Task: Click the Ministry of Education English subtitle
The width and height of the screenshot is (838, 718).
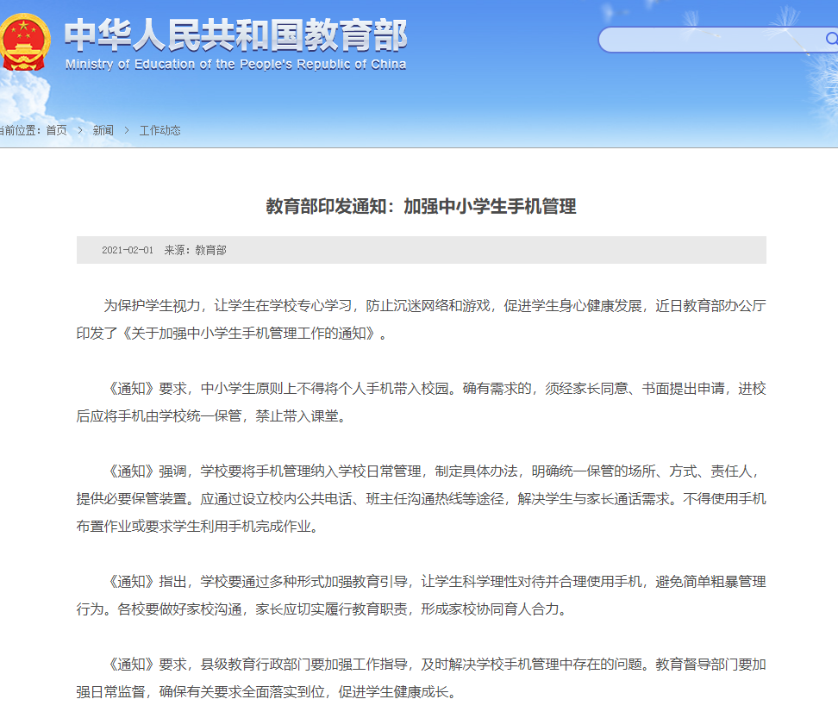Action: [x=235, y=65]
